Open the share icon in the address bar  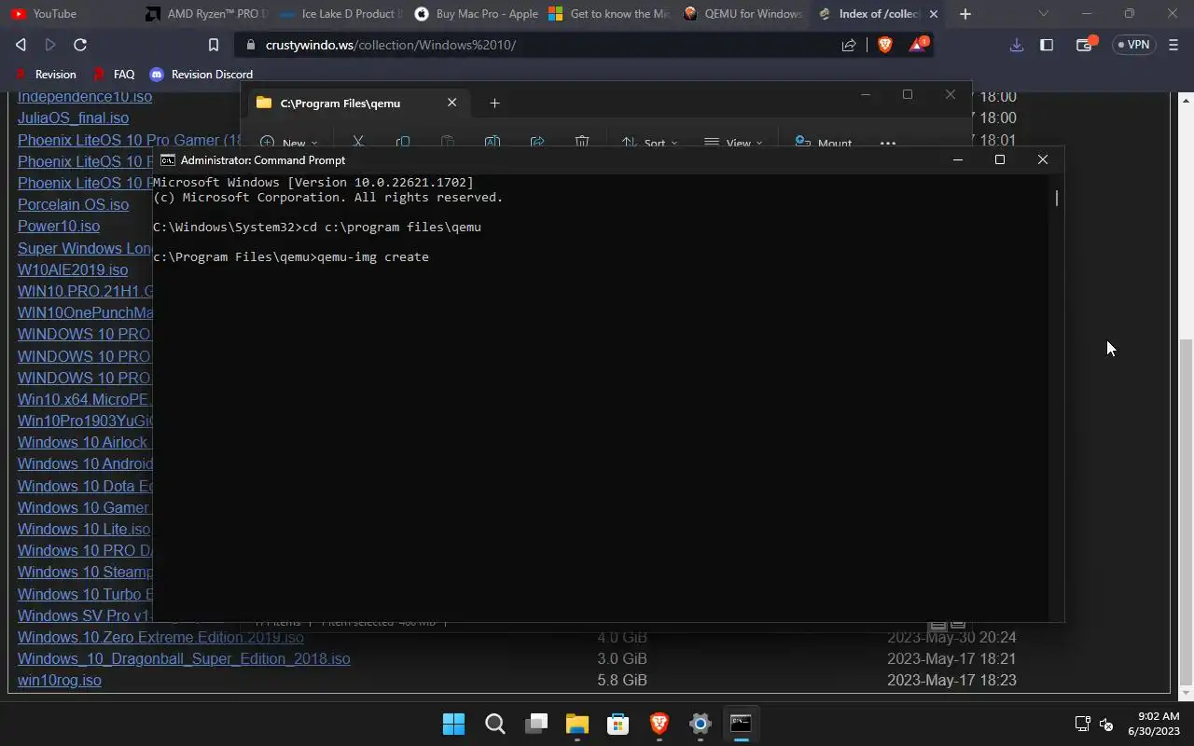pyautogui.click(x=849, y=45)
